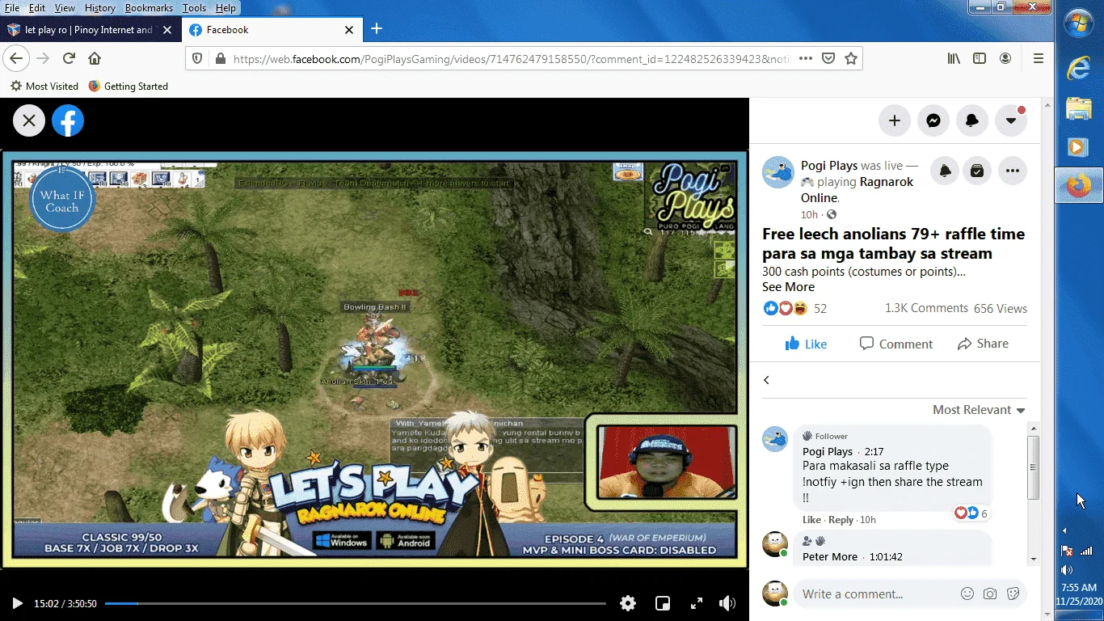Open the Library button
Viewport: 1104px width, 621px height.
tap(954, 58)
